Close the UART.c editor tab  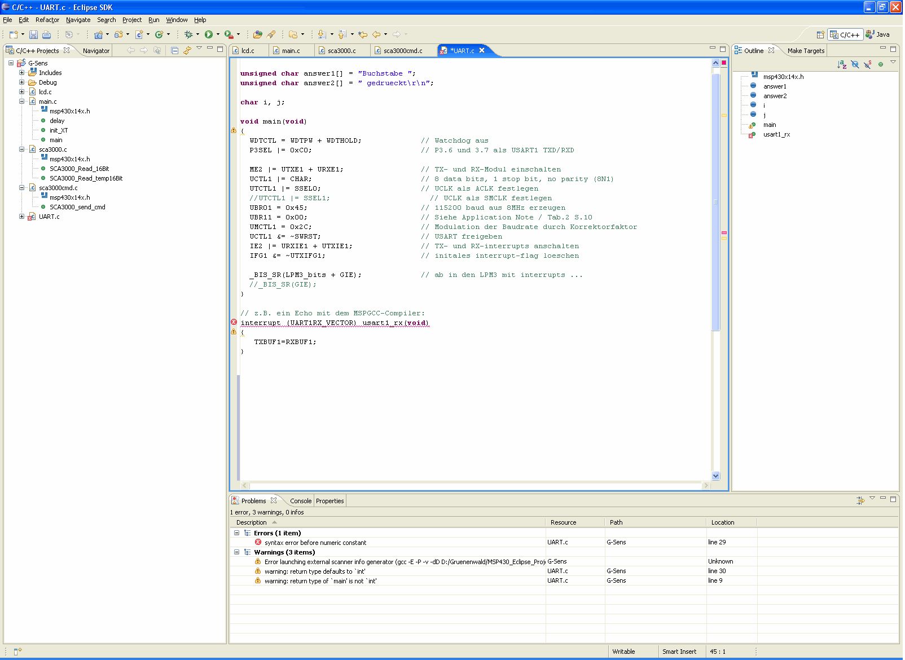point(482,50)
